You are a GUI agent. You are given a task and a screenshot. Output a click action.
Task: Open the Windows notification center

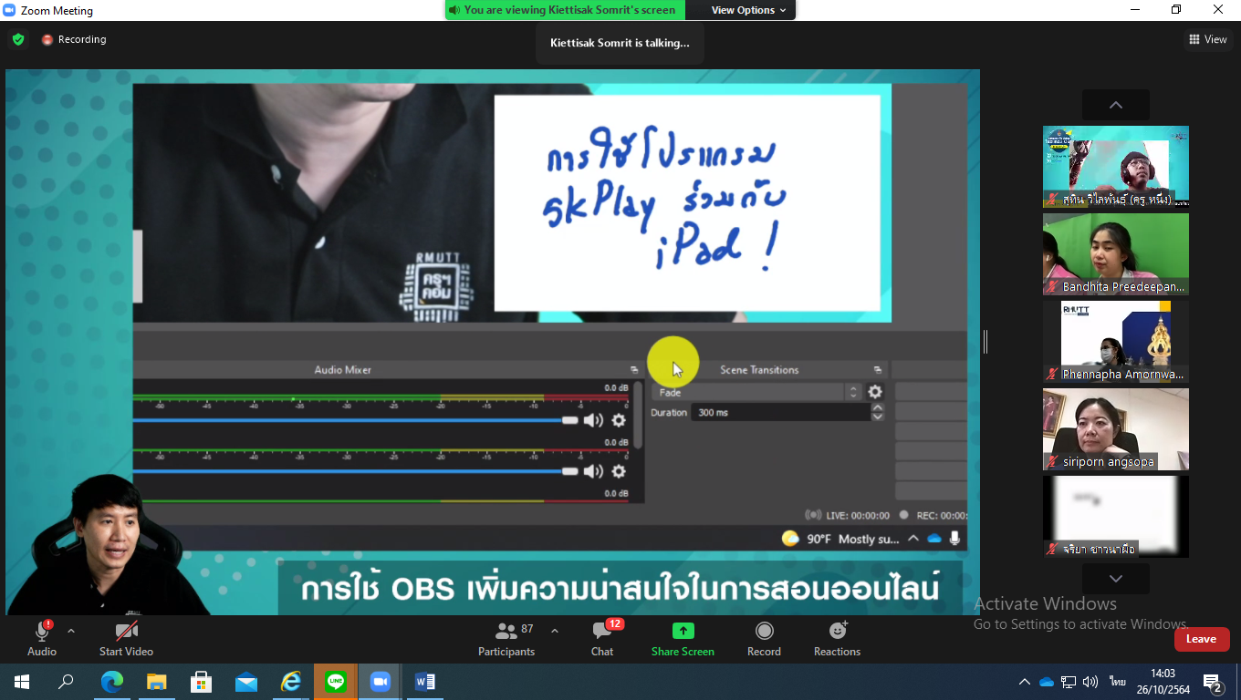(1213, 682)
